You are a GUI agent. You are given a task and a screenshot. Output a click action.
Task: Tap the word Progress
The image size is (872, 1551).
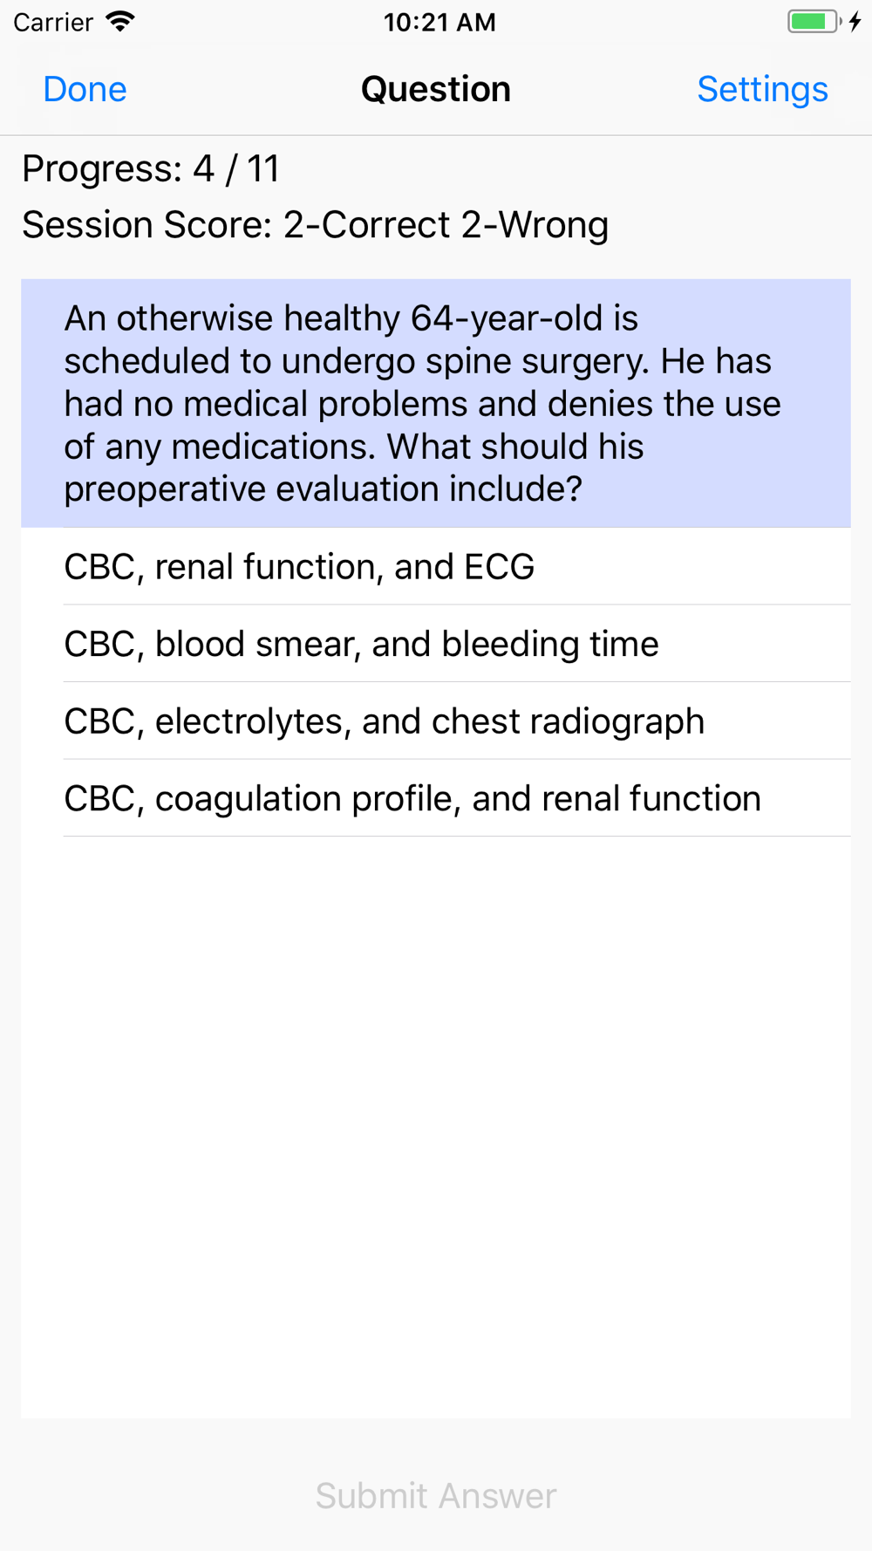click(101, 168)
